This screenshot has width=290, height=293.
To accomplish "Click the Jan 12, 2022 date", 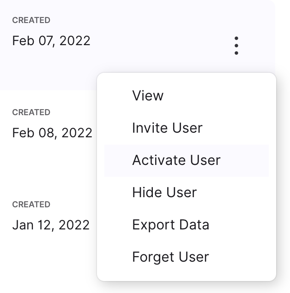I will pos(51,225).
